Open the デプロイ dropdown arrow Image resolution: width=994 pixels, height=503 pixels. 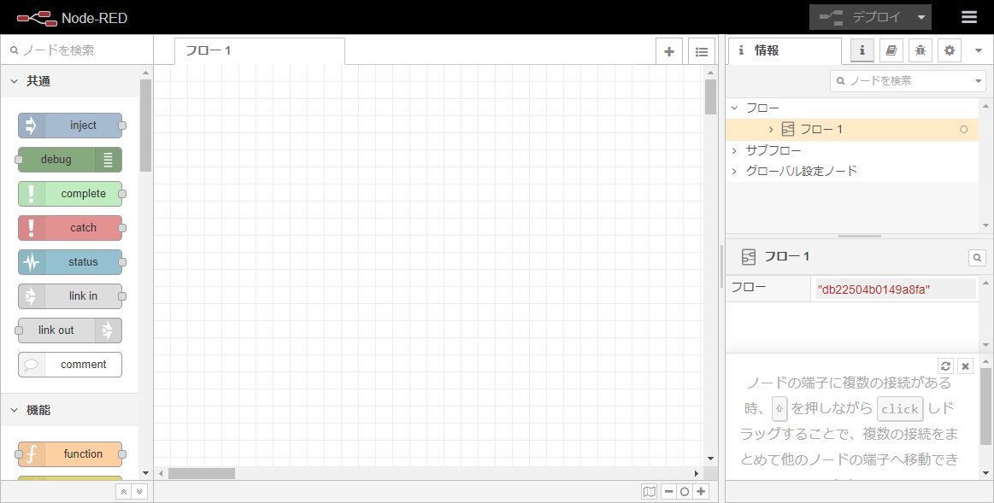(920, 17)
